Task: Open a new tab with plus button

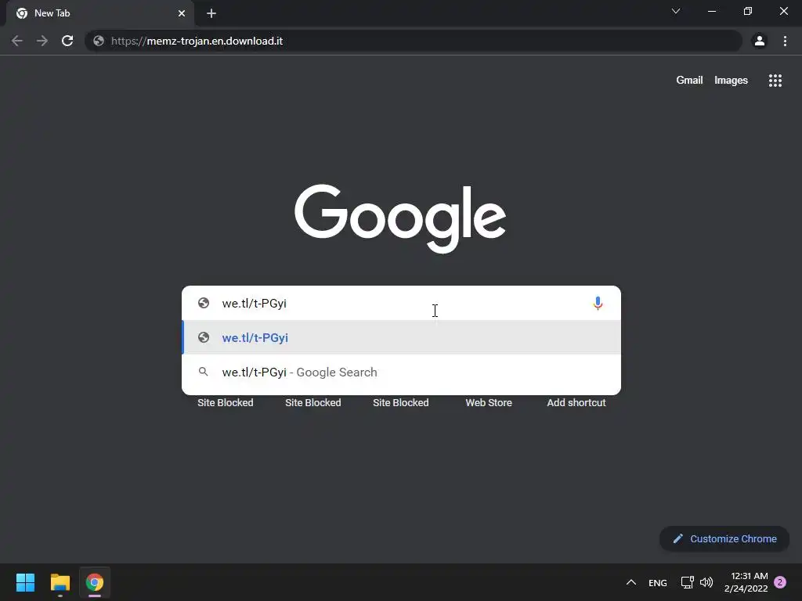Action: (211, 13)
